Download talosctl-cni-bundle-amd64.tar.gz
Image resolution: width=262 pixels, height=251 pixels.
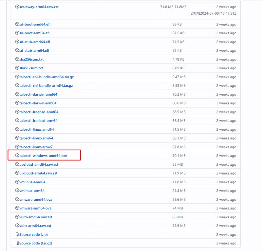(46, 77)
